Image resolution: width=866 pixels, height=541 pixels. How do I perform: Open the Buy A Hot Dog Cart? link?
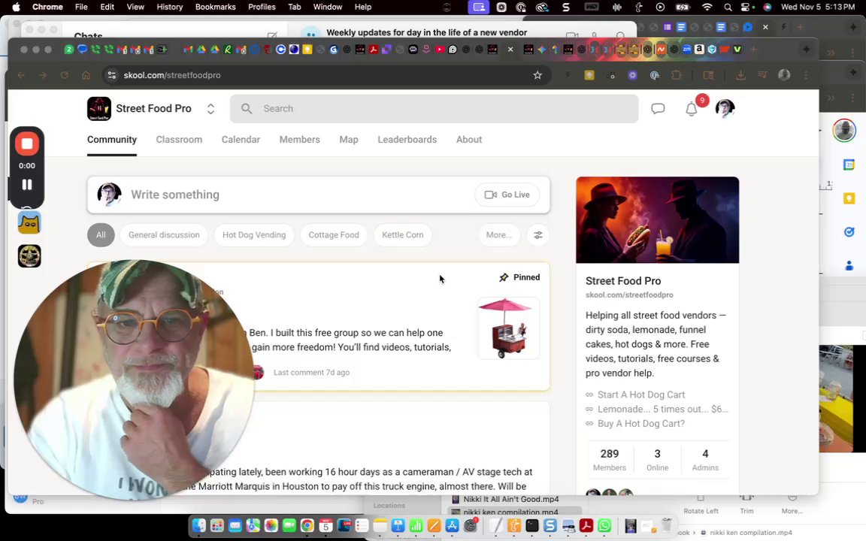coord(640,424)
